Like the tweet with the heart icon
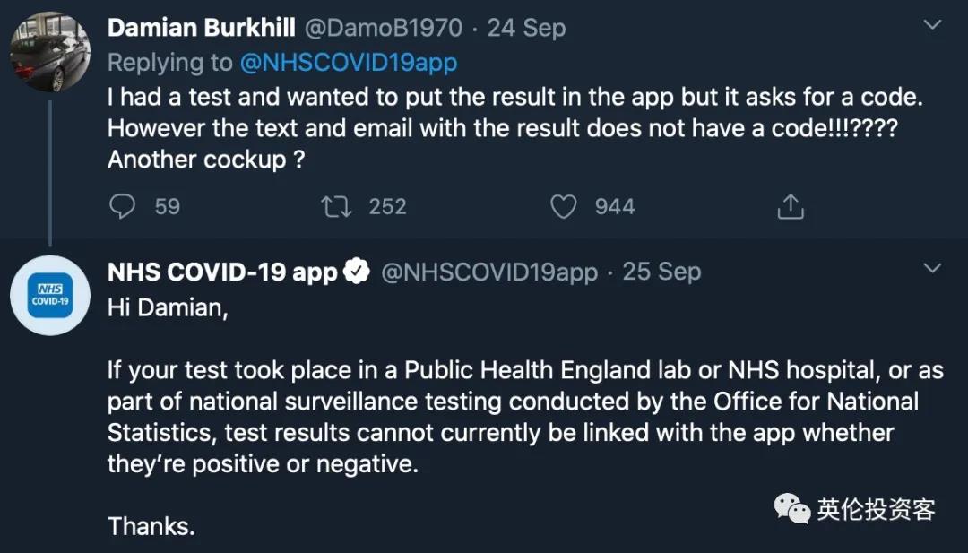The width and height of the screenshot is (968, 553). point(563,207)
